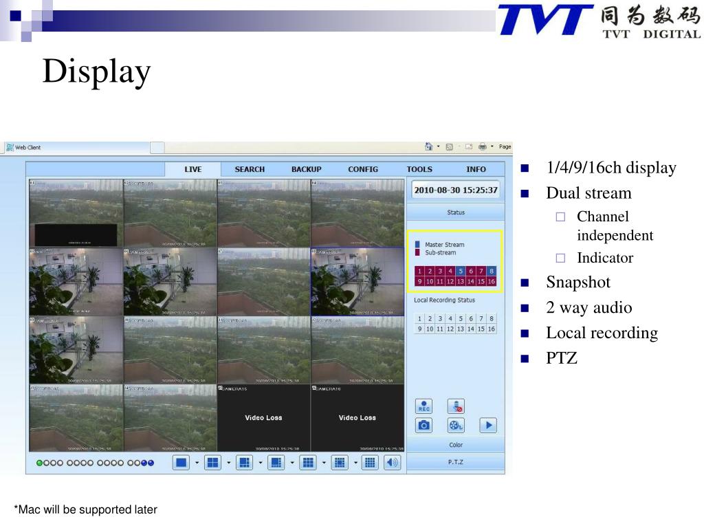Toggle stream for channel 1 cell
This screenshot has height=528, width=704.
pyautogui.click(x=419, y=271)
